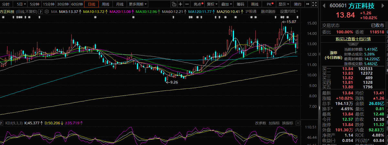388x145 pixels.
Task: Zoom in chart with plus icon
Action: (180, 4)
